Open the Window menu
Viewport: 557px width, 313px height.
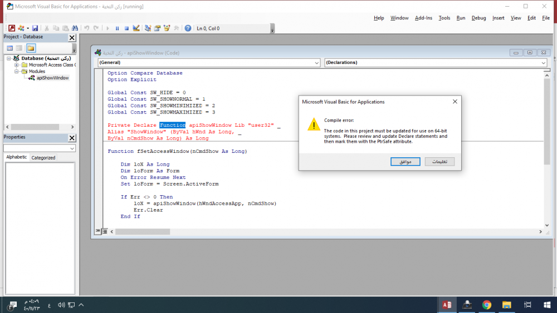click(399, 18)
